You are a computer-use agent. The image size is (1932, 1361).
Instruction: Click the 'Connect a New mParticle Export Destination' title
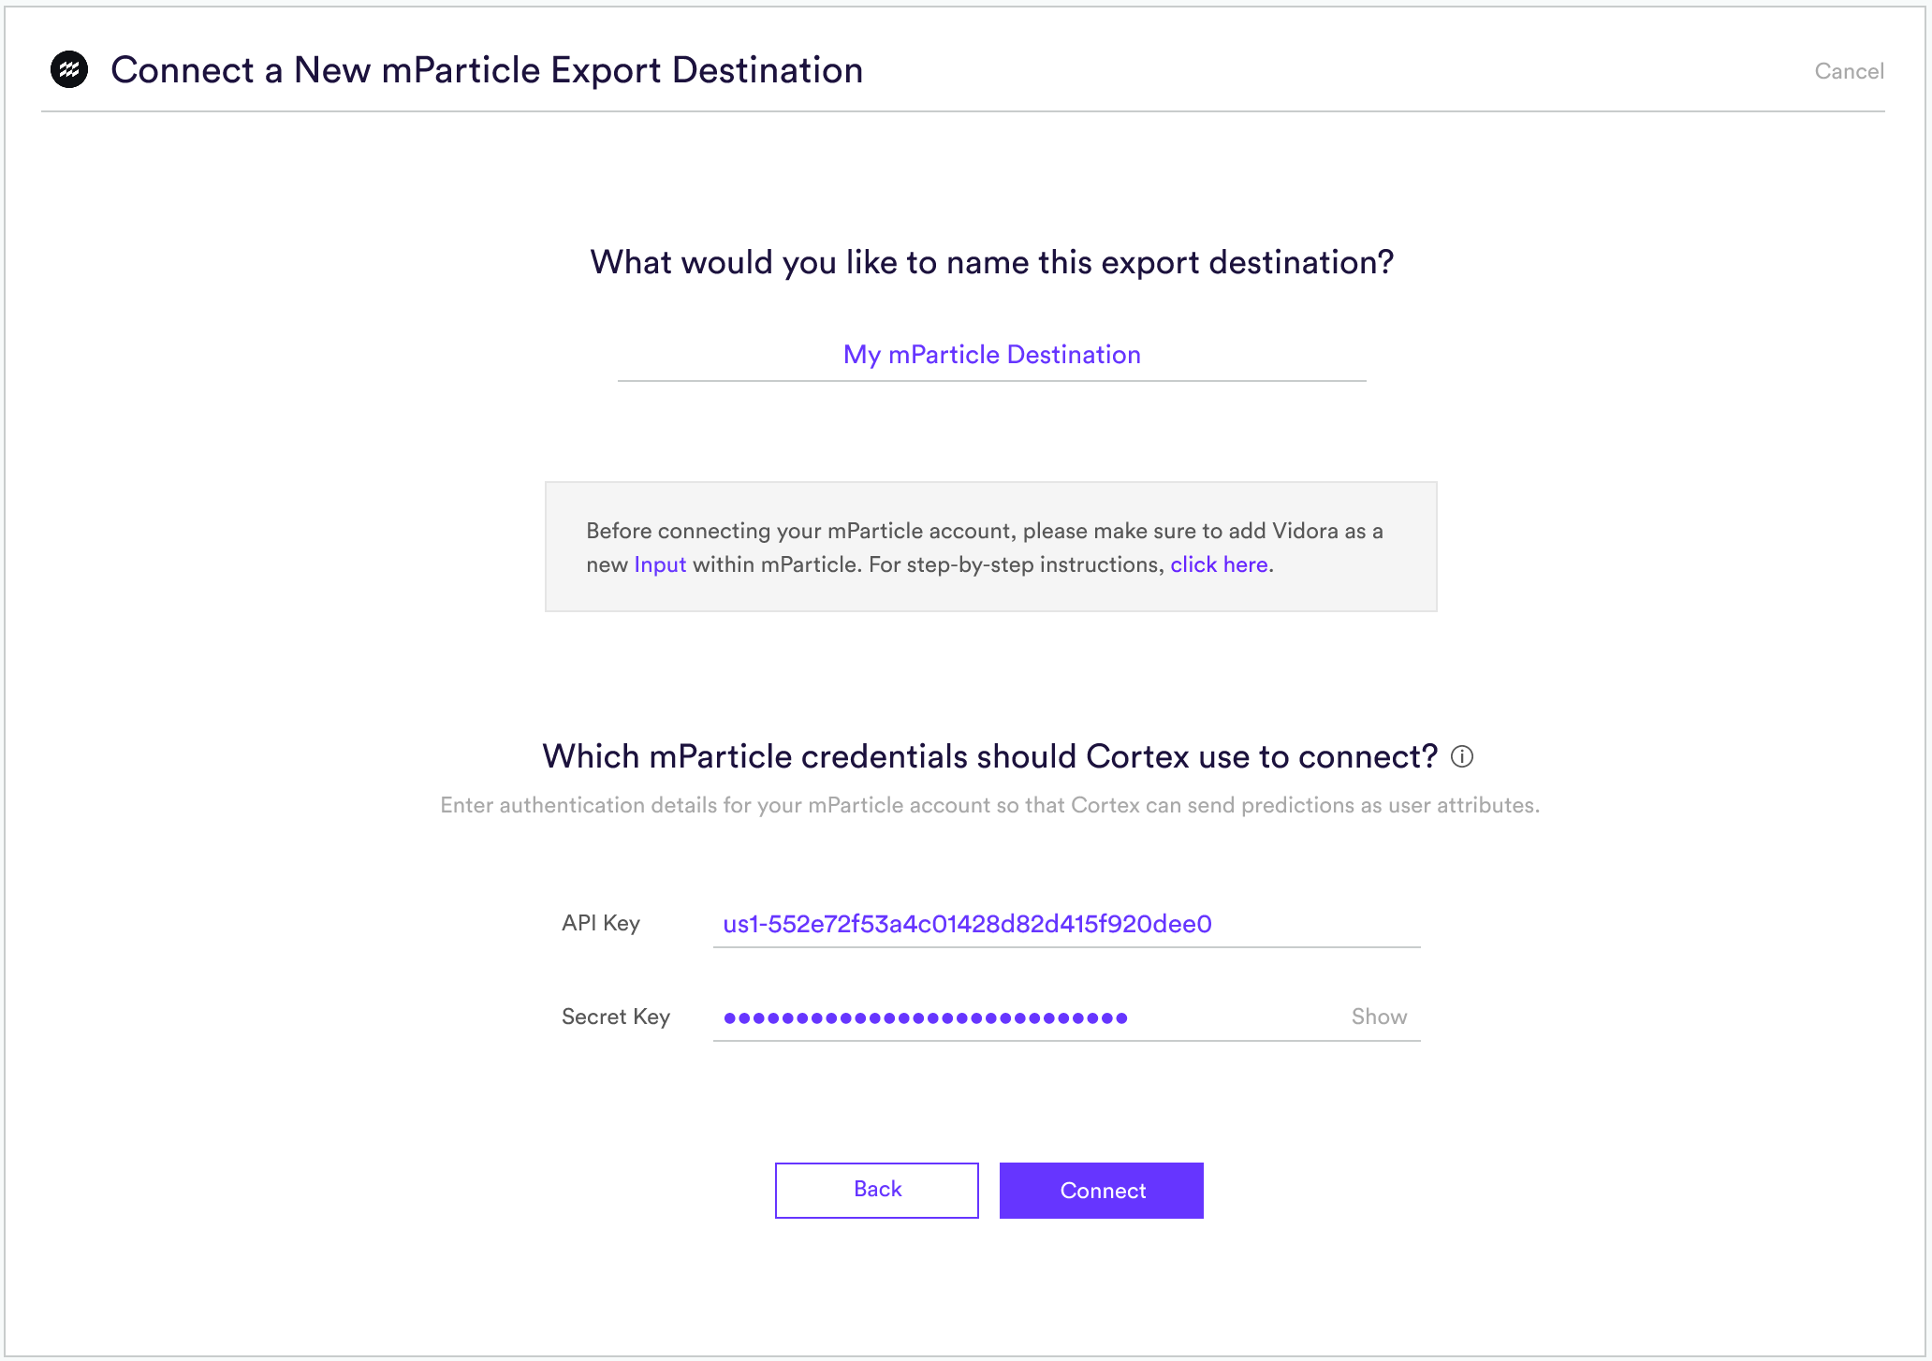click(x=487, y=70)
